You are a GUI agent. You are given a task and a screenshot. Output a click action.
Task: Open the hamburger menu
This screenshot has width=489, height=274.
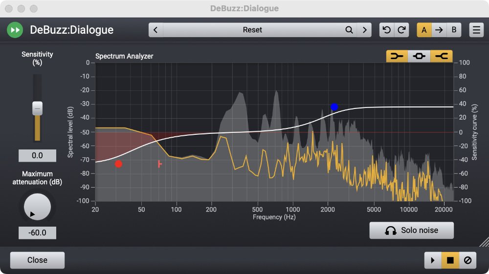pyautogui.click(x=476, y=30)
